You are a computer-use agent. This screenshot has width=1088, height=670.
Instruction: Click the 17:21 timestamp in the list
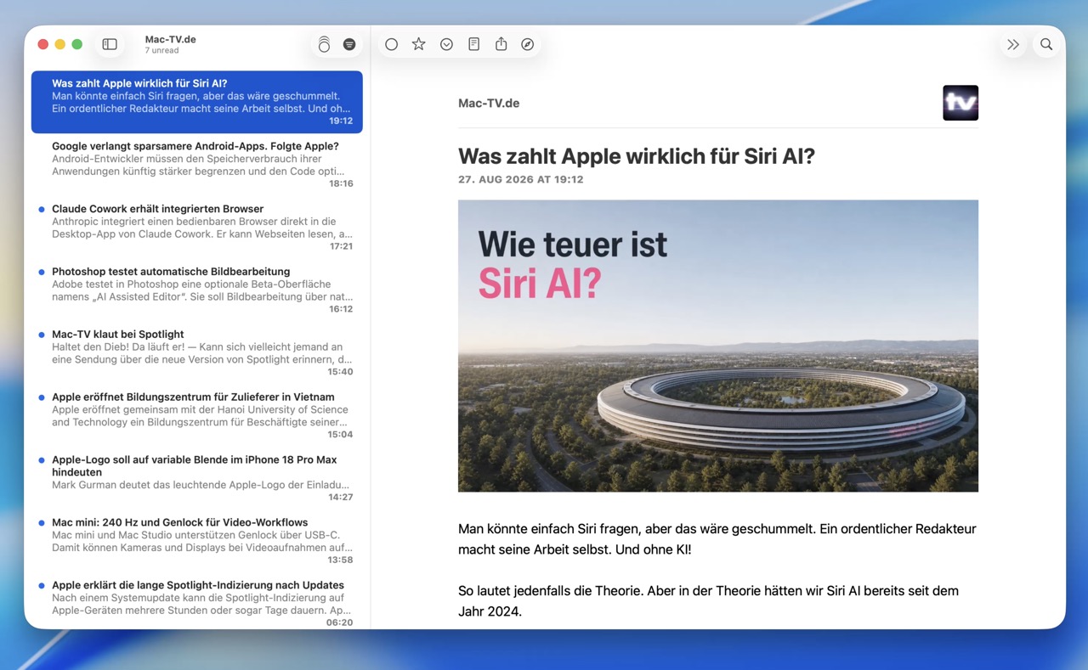click(341, 246)
